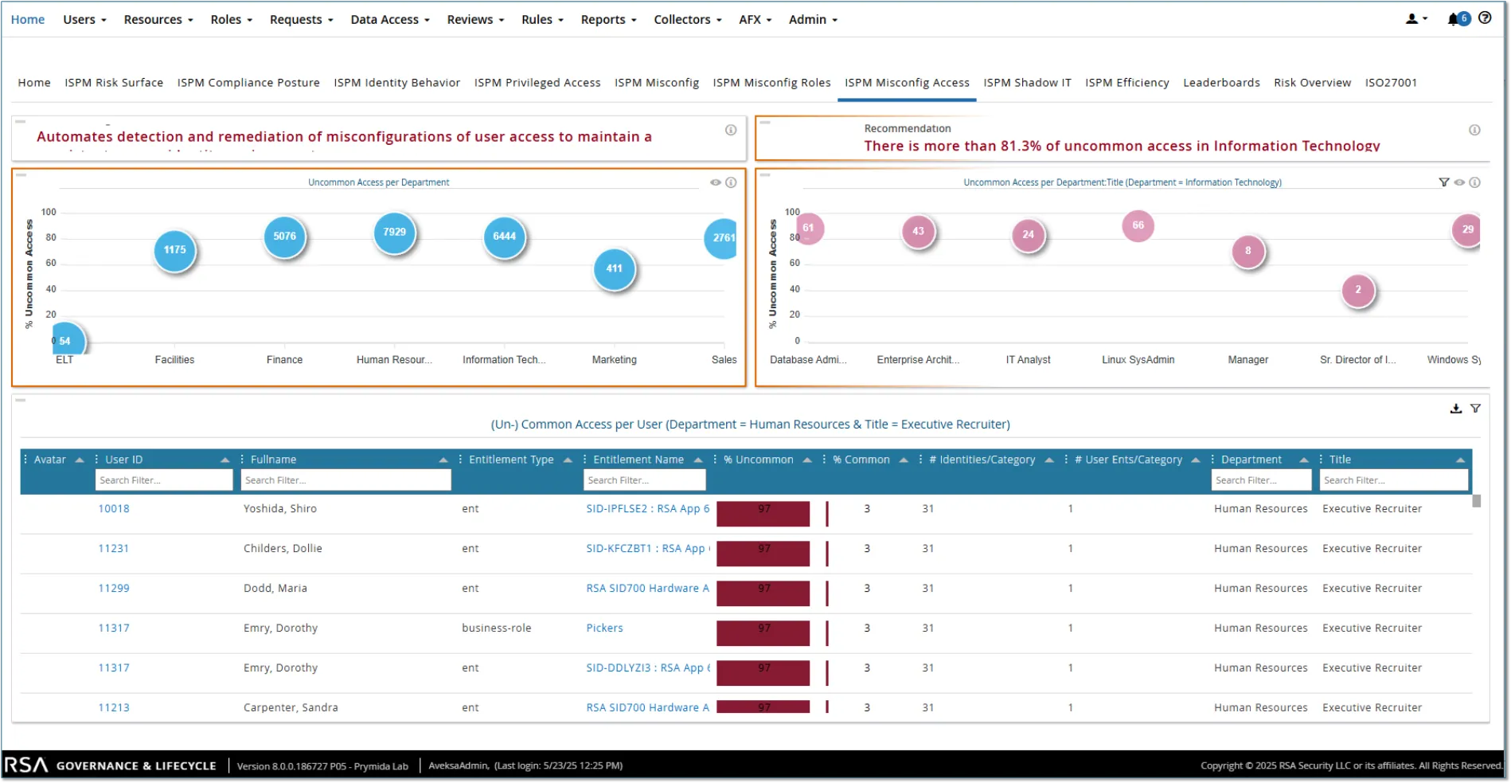
Task: Click the Fullname search filter field
Action: [346, 480]
